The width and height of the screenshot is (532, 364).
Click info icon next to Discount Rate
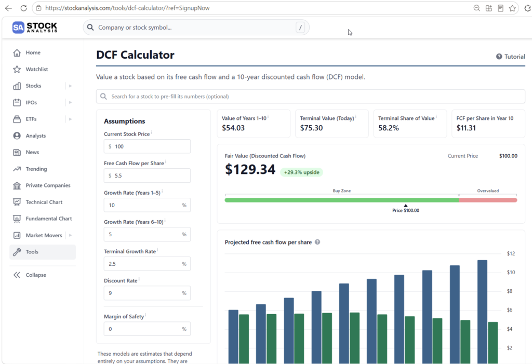139,279
